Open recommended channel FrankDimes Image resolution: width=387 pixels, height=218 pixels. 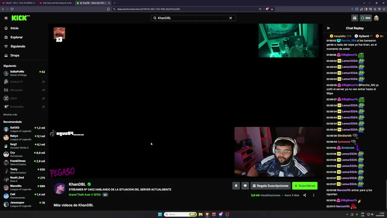pos(24,163)
